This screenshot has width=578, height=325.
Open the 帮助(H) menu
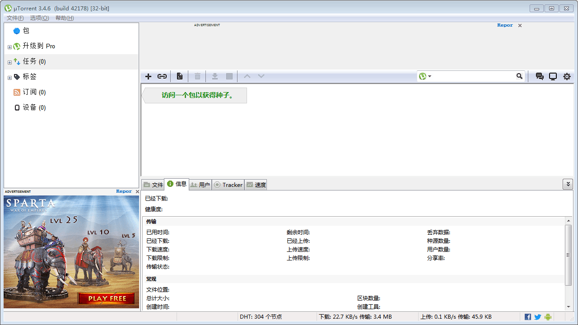tap(65, 18)
